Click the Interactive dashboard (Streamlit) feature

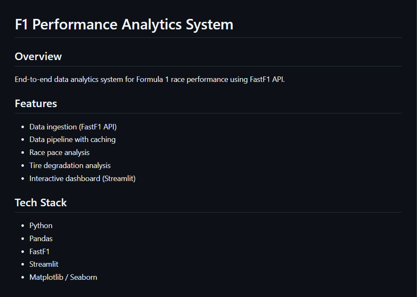pos(82,179)
